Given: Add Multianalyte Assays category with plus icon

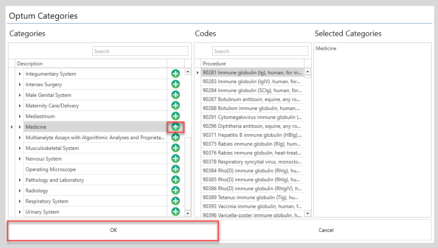Looking at the screenshot, I should click(176, 137).
